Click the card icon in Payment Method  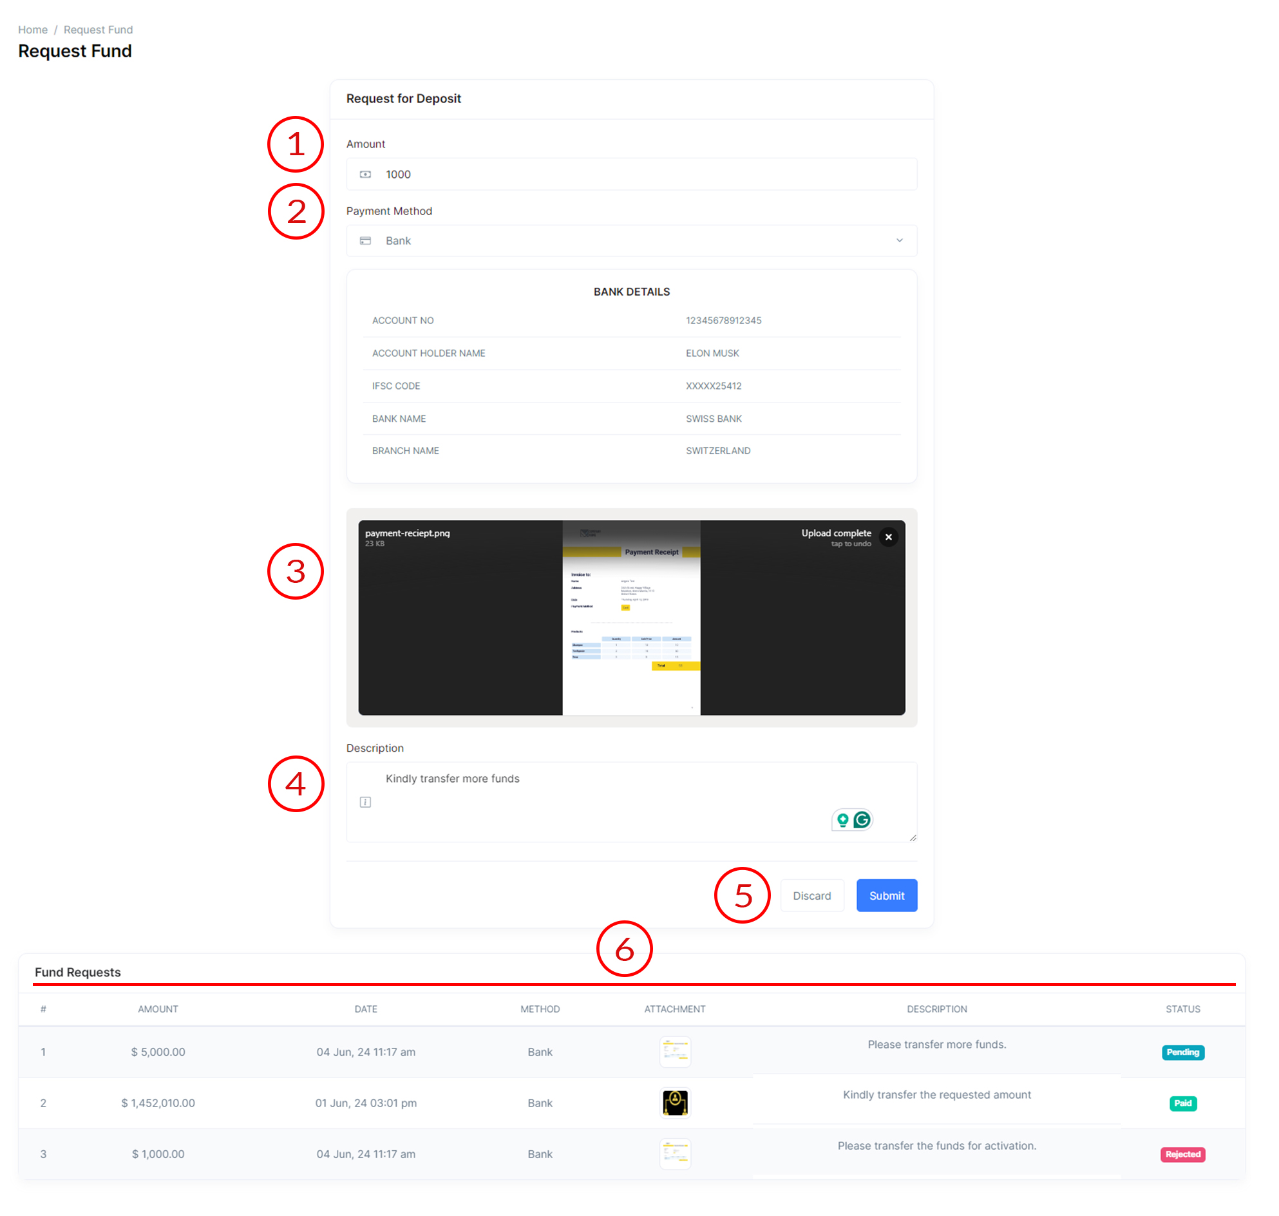[x=366, y=241]
